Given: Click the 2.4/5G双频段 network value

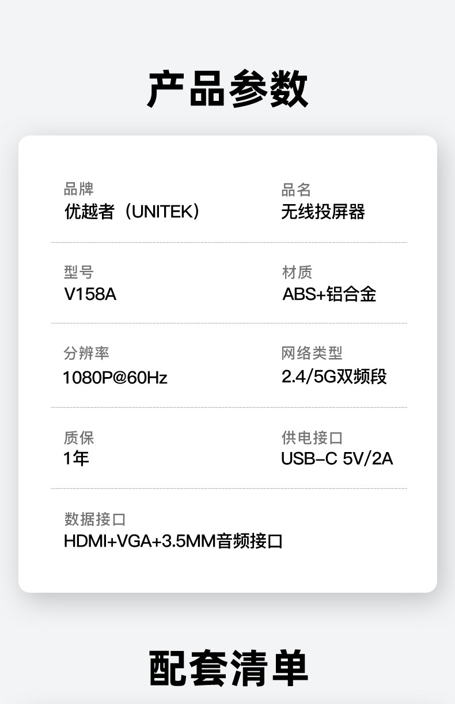Looking at the screenshot, I should [334, 377].
